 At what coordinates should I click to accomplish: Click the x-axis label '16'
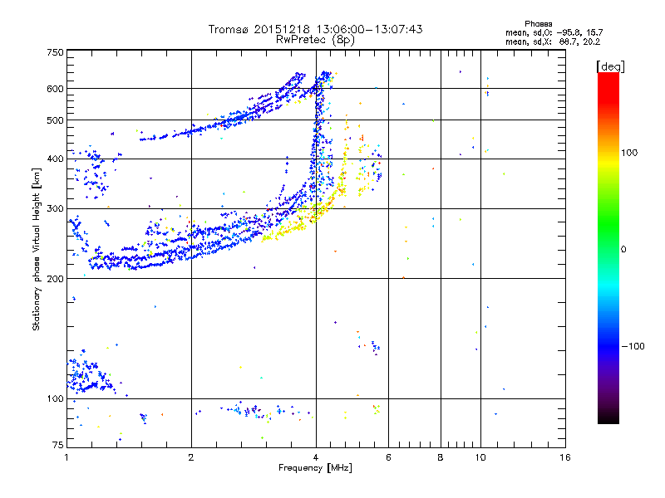click(x=565, y=457)
